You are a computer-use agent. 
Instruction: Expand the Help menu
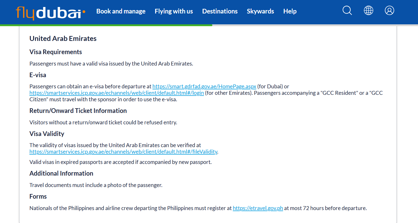[290, 11]
